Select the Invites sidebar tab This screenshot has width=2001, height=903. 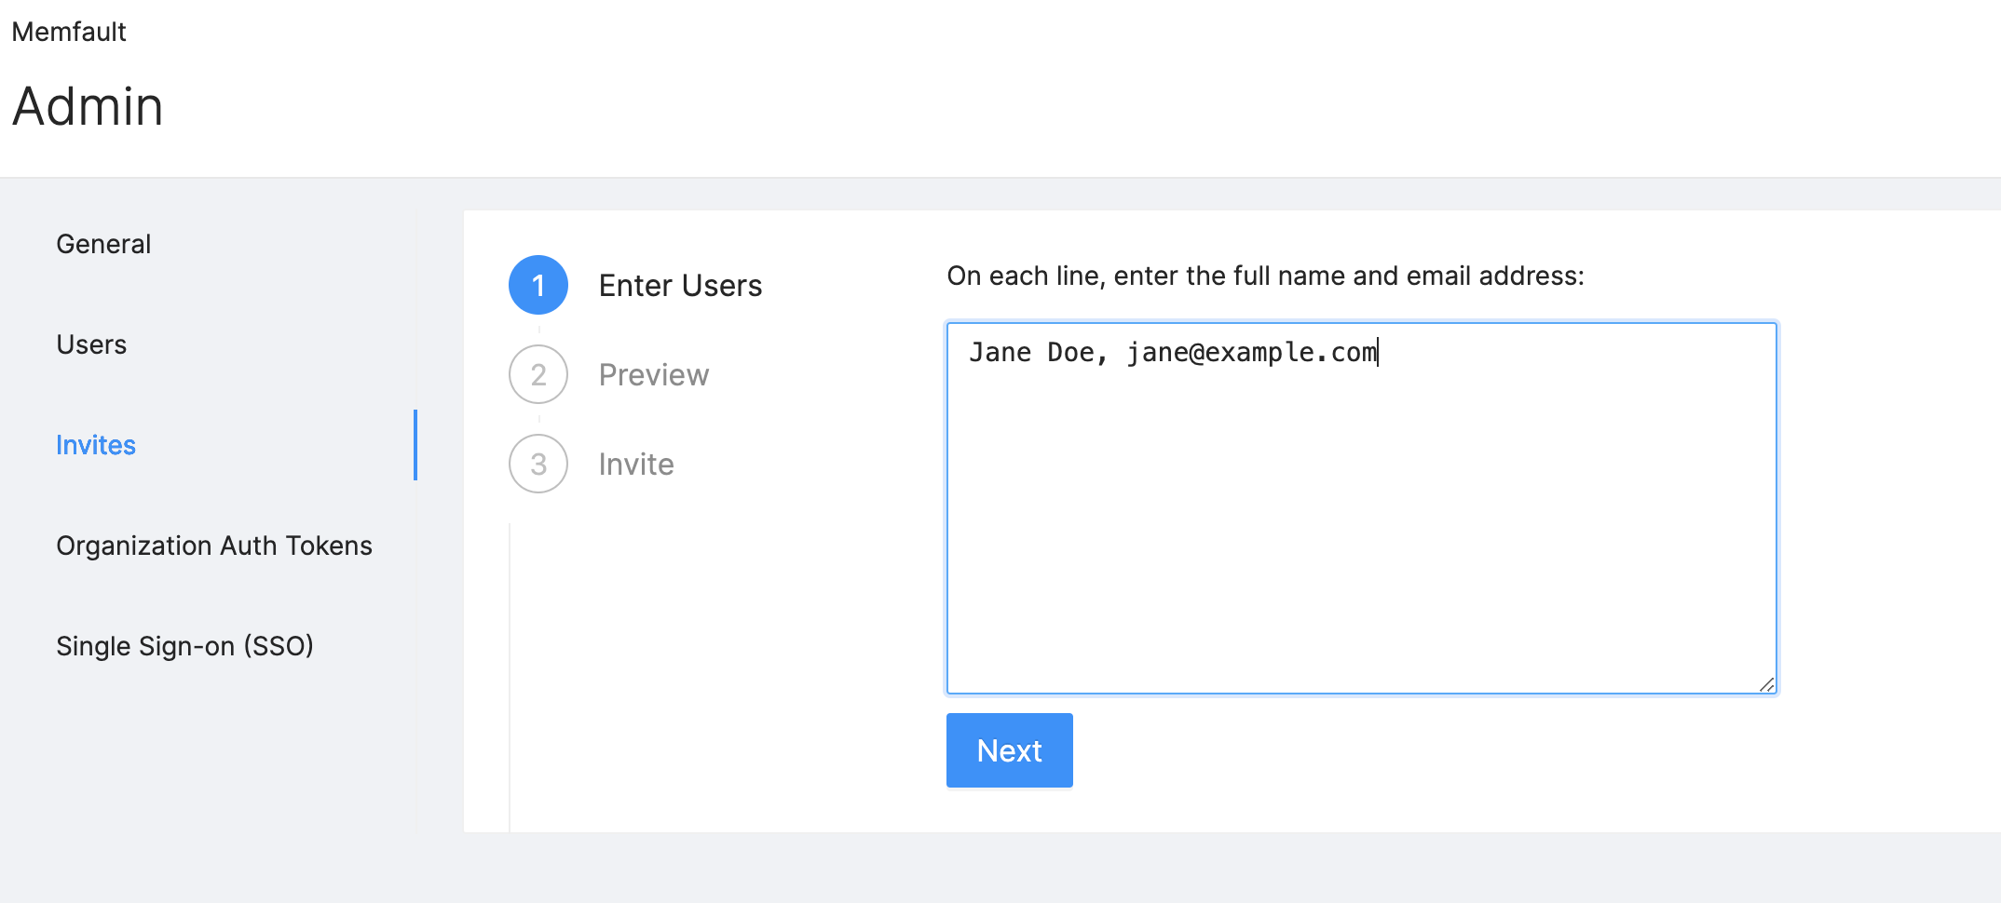(x=95, y=445)
